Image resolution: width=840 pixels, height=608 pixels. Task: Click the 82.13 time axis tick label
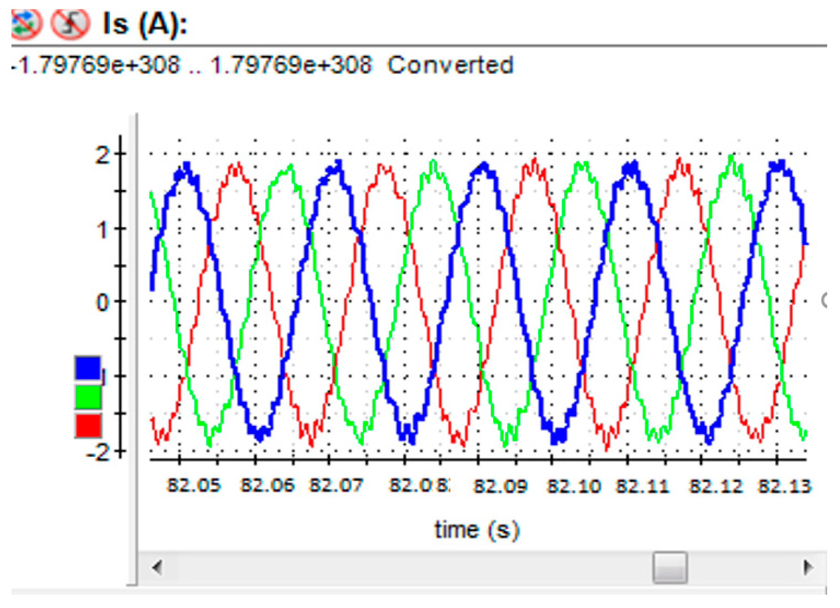(x=784, y=486)
